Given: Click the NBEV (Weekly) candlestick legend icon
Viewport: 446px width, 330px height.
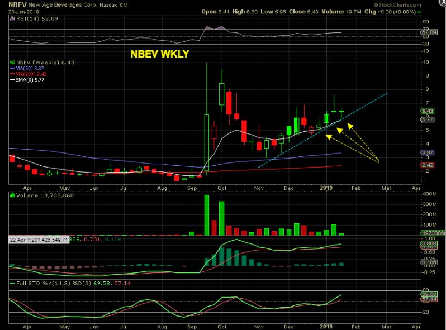Looking at the screenshot, I should click(x=12, y=62).
